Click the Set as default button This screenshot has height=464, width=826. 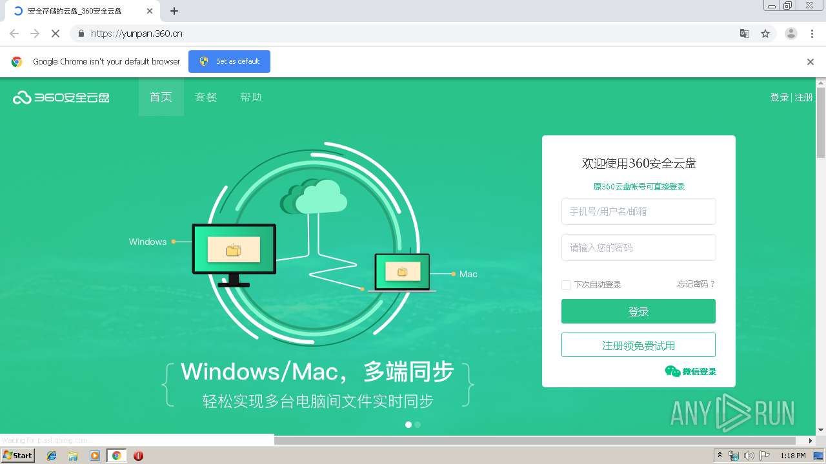229,61
